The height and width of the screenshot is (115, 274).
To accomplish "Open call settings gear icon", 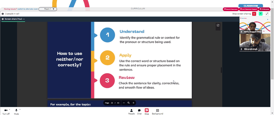I will point(3,14).
